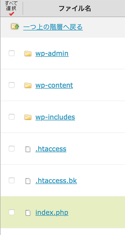Click the ファイル名 column header

(x=75, y=8)
